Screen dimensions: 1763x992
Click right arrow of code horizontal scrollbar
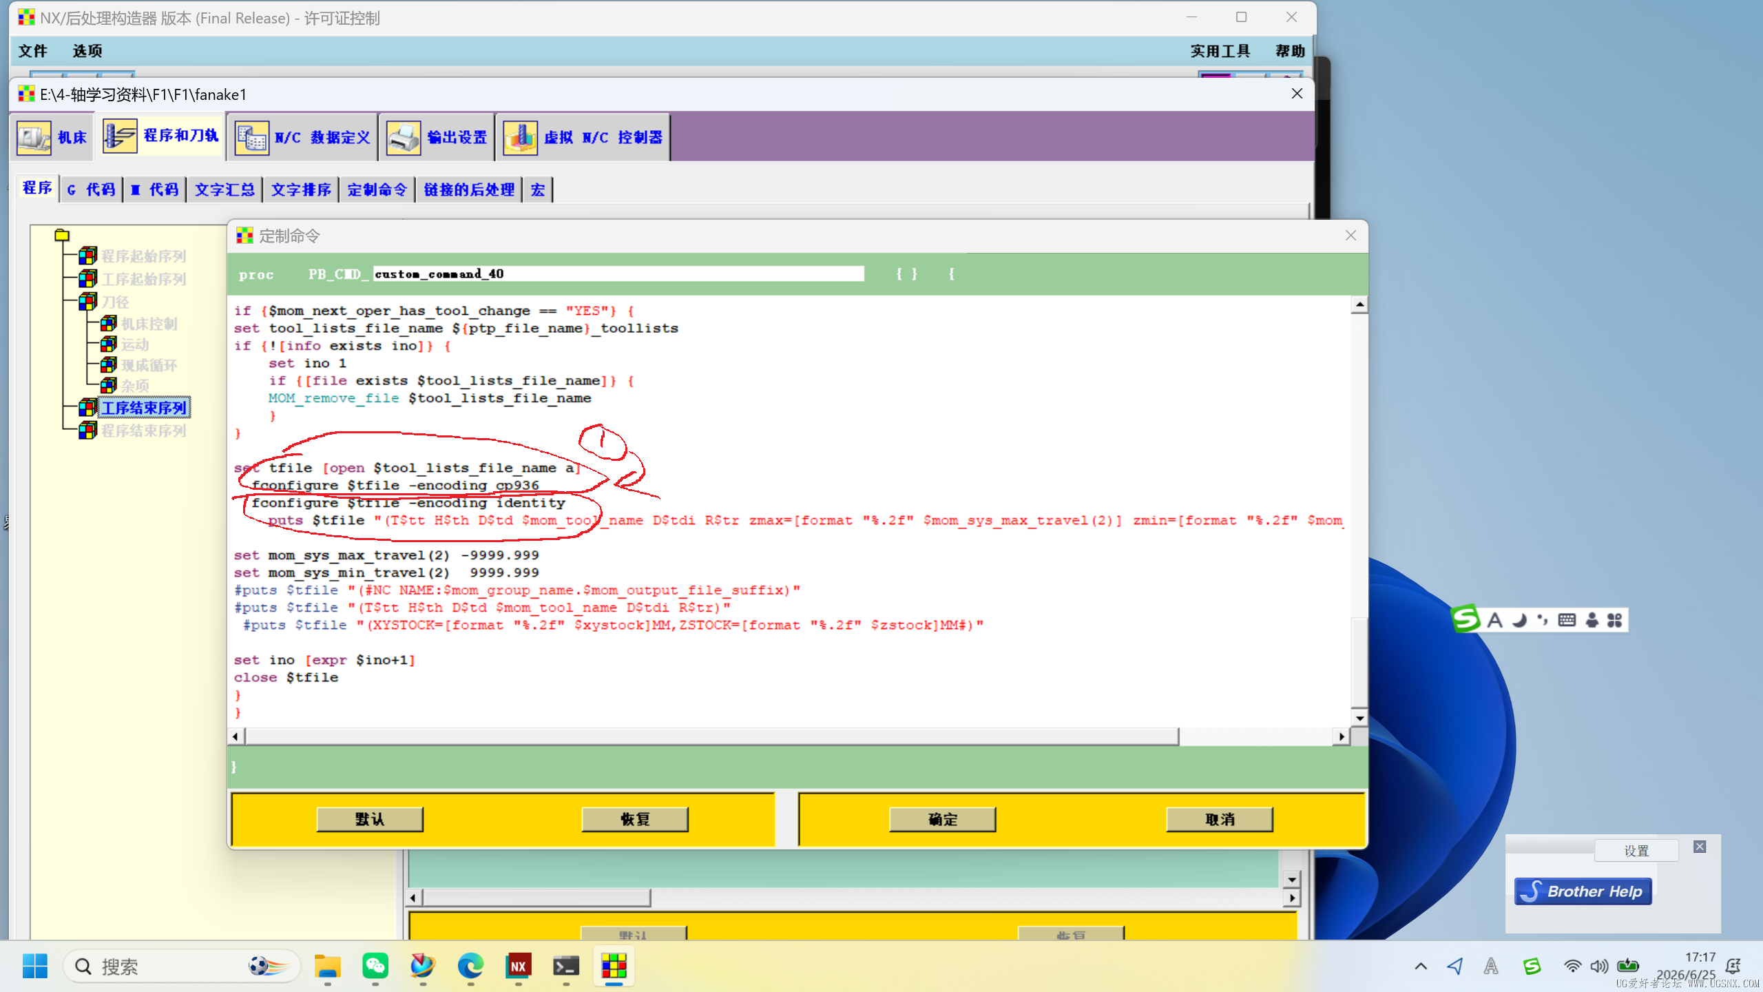click(x=1342, y=736)
